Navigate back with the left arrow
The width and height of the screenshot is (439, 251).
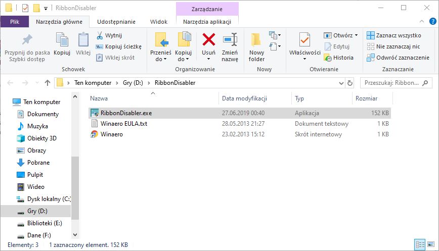[x=10, y=83]
